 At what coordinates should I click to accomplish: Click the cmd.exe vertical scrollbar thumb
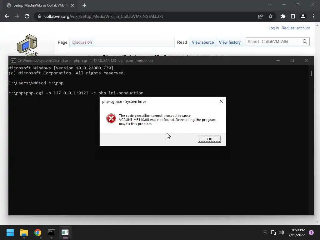(x=311, y=73)
